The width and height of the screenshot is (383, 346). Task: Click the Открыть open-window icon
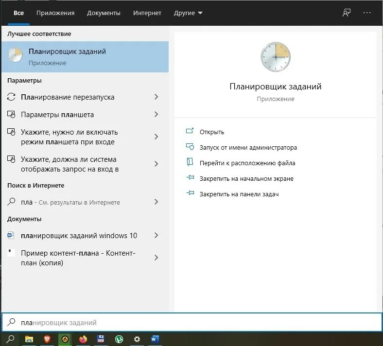coord(190,131)
